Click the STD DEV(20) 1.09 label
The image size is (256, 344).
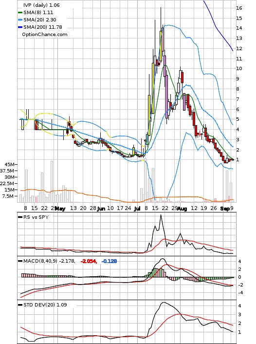point(45,305)
